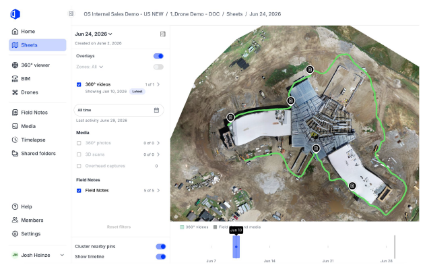Open the 360° viewer globe icon
This screenshot has height=265, width=429.
[15, 65]
